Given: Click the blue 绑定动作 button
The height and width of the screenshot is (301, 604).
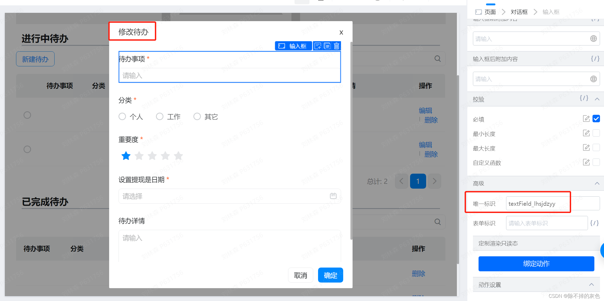Looking at the screenshot, I should (x=536, y=264).
